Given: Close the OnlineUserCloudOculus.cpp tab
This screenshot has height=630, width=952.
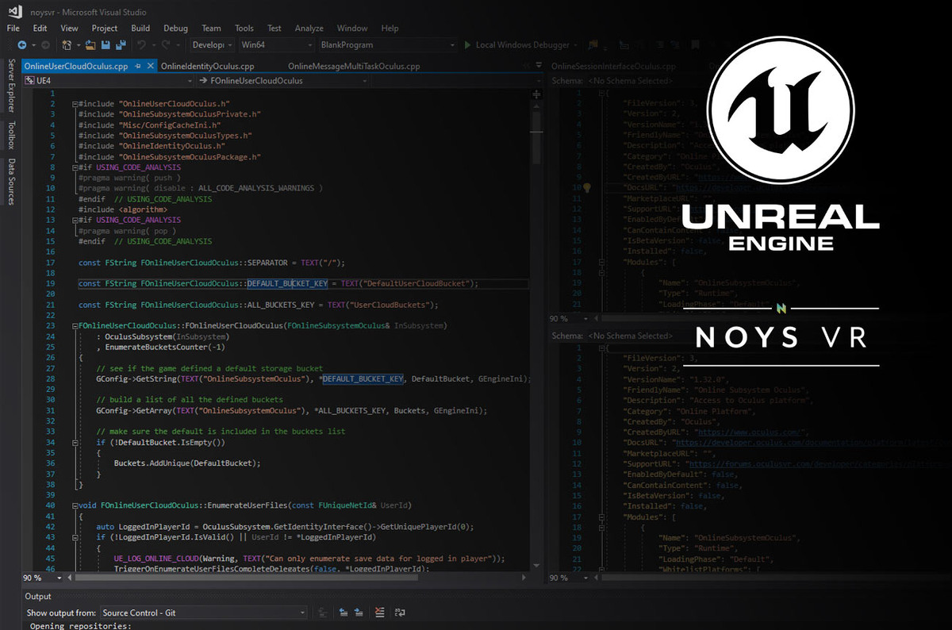Looking at the screenshot, I should point(151,67).
